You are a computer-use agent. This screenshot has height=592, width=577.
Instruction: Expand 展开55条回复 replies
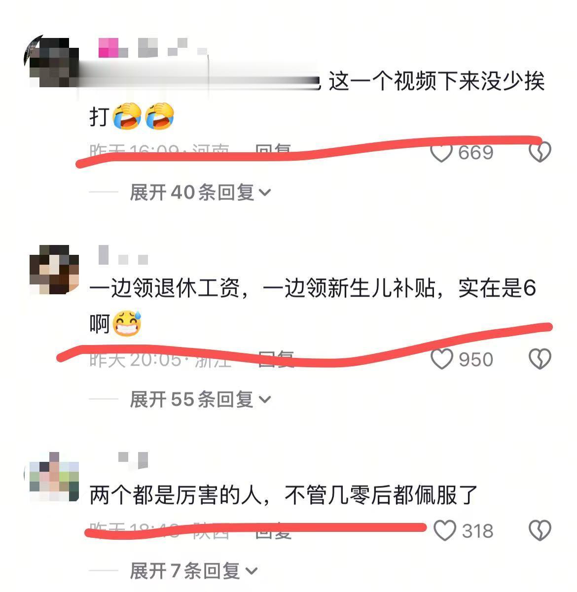(200, 399)
